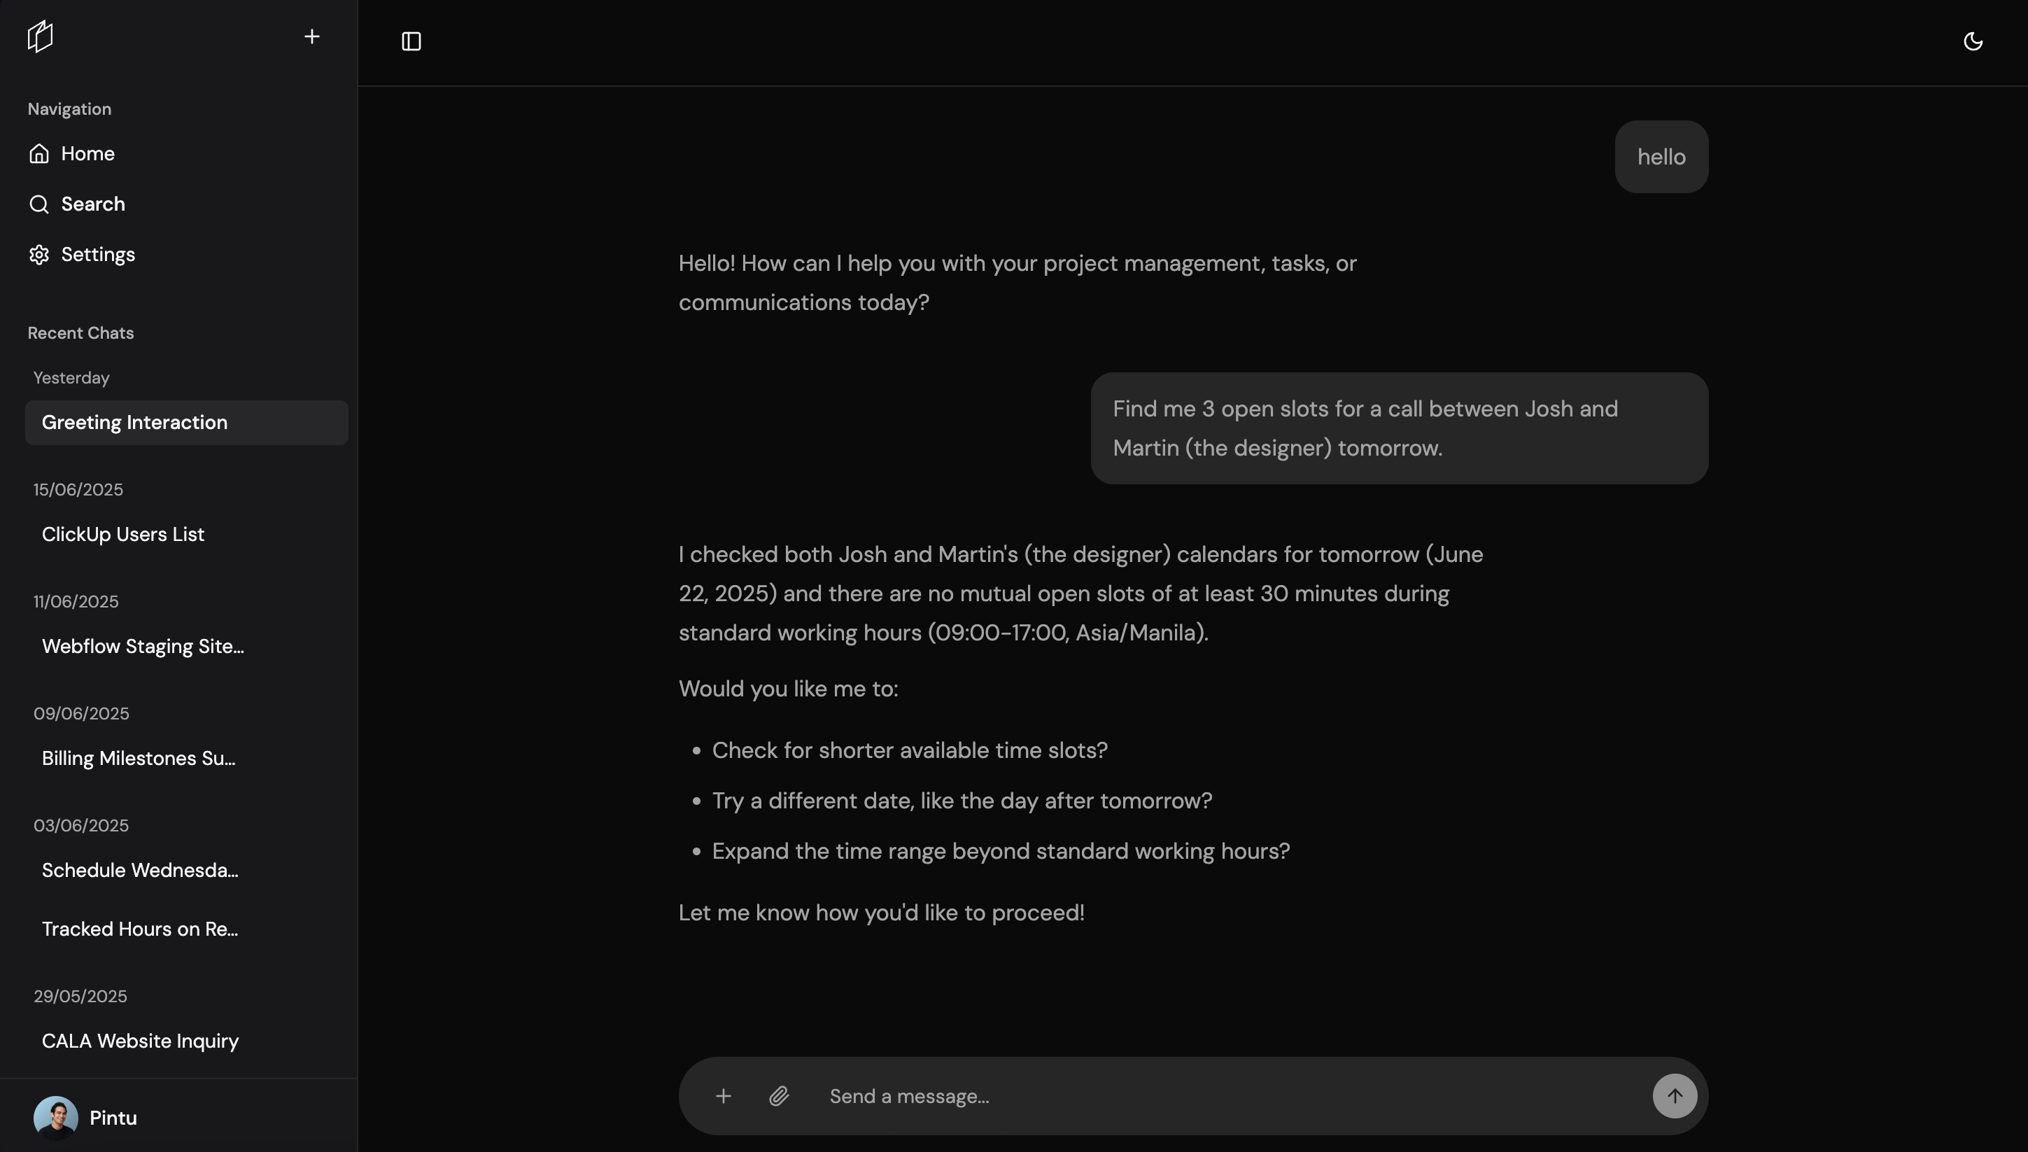Click the paperclip attach file icon
The height and width of the screenshot is (1152, 2028).
coord(779,1097)
